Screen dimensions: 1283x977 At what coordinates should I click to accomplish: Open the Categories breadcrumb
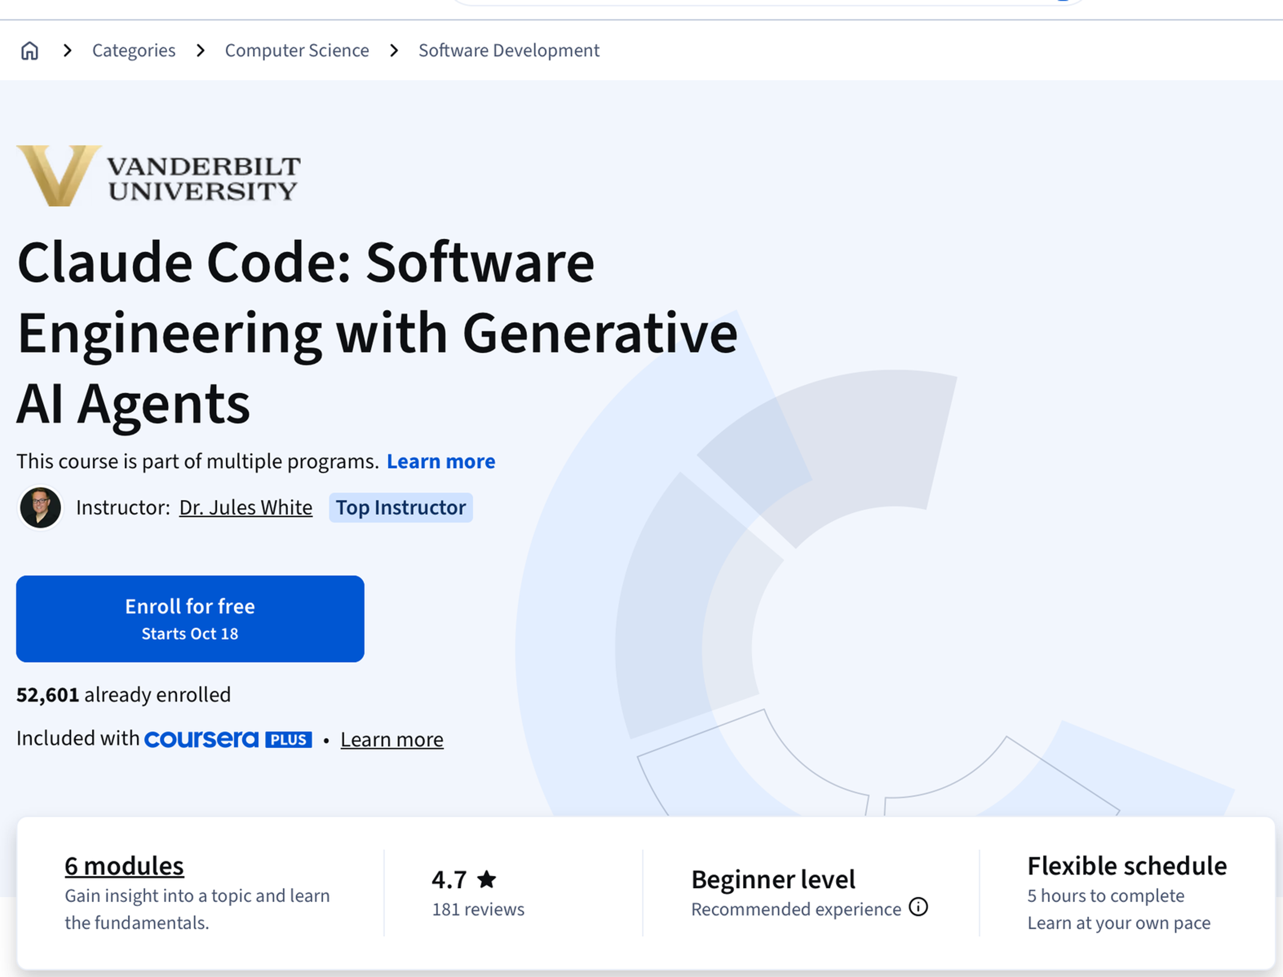click(x=134, y=51)
